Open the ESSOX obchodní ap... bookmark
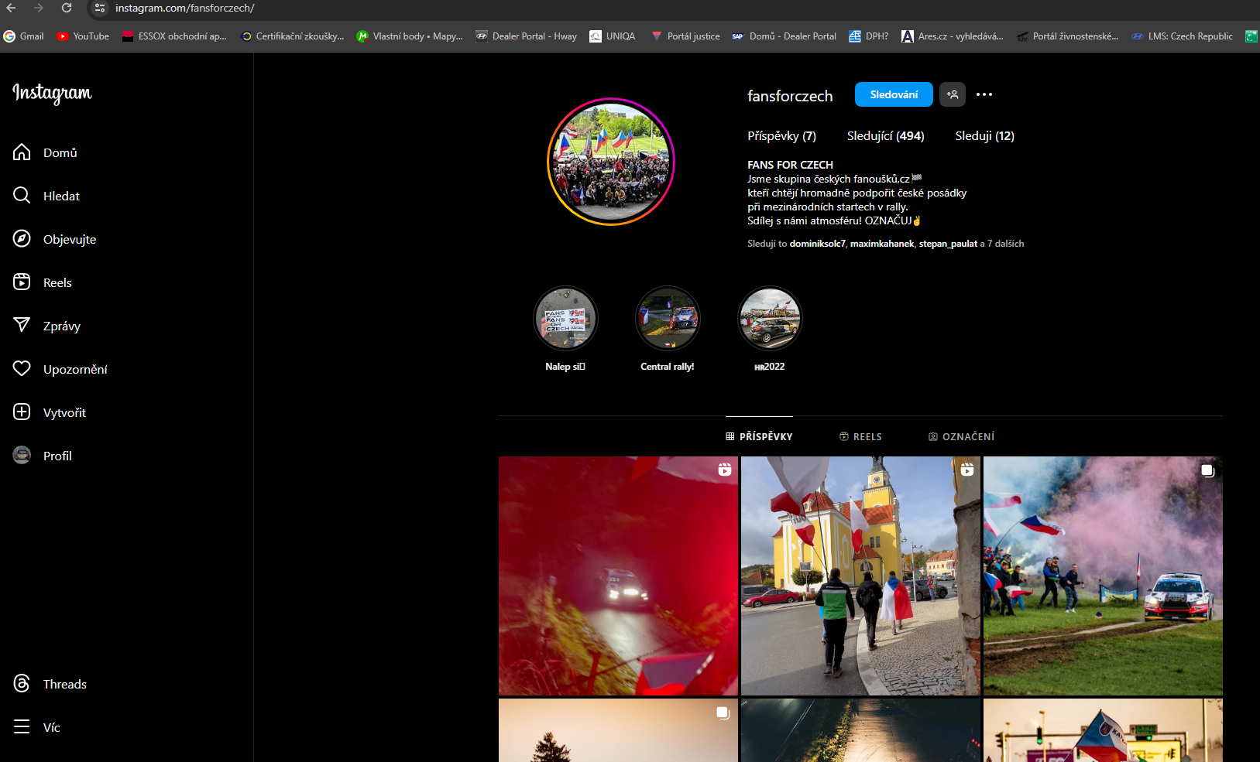Screen dimensions: 1260x762 [x=174, y=36]
